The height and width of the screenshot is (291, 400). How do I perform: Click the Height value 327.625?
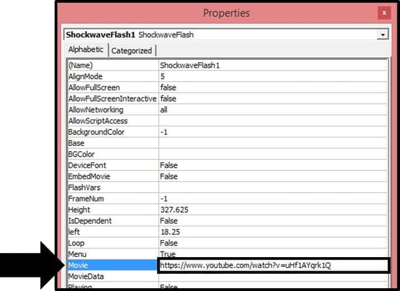(273, 210)
